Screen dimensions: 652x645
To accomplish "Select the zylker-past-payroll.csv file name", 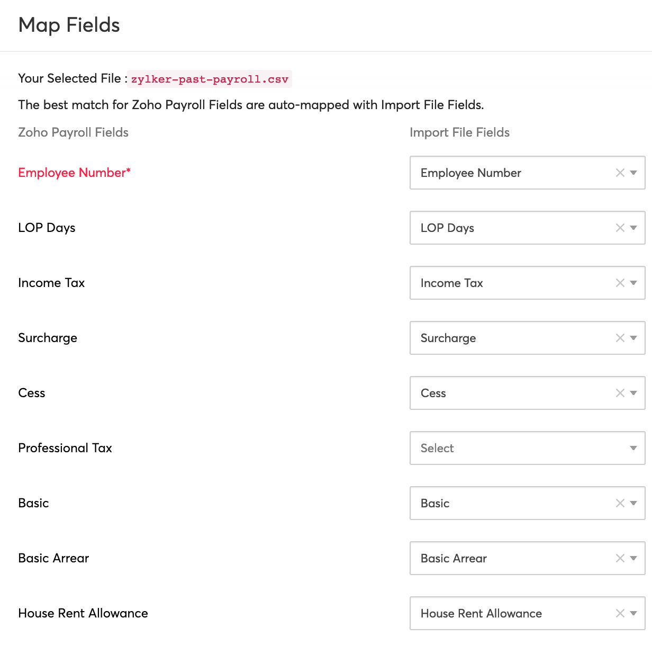I will 209,79.
